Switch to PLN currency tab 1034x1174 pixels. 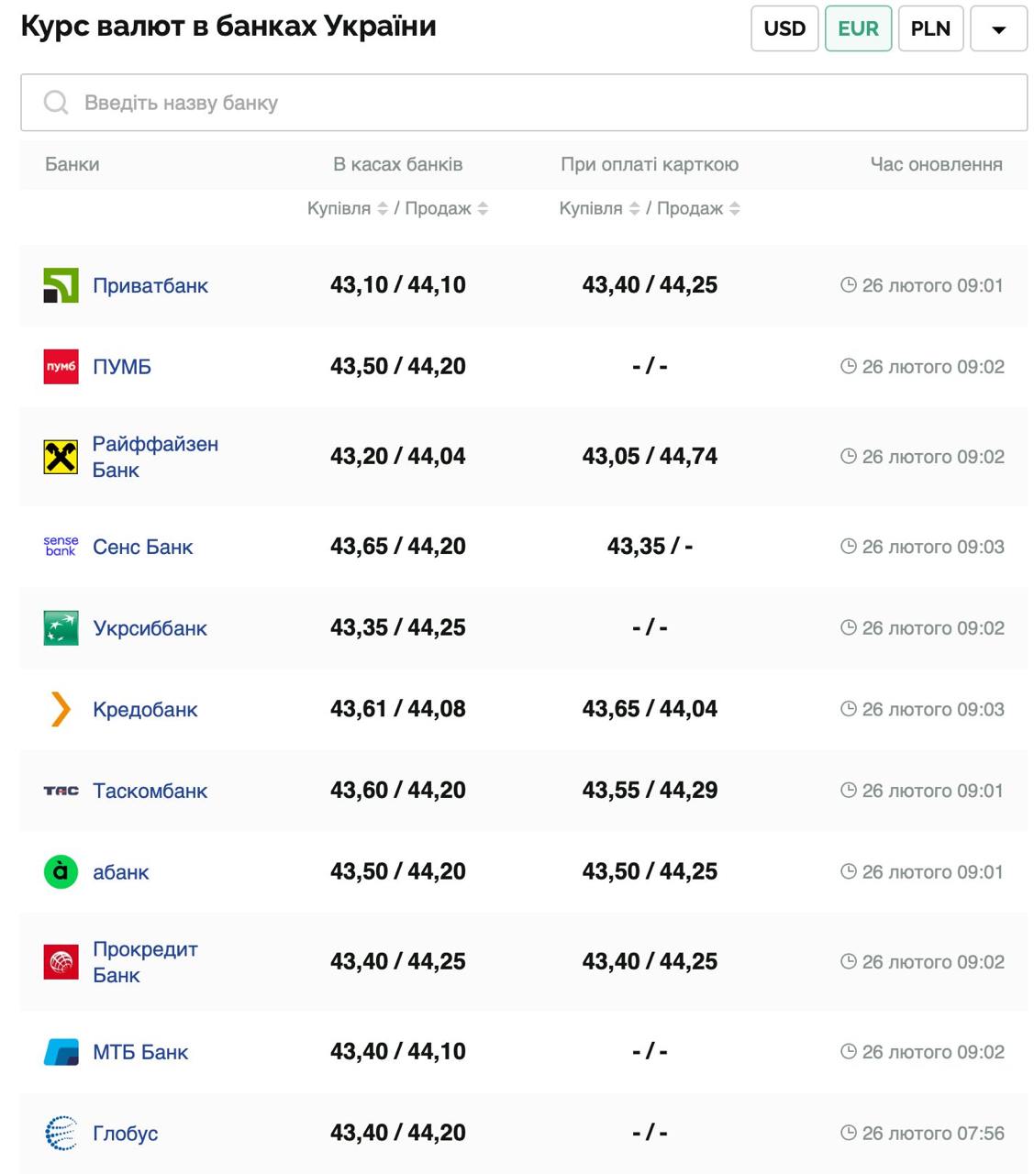click(930, 28)
